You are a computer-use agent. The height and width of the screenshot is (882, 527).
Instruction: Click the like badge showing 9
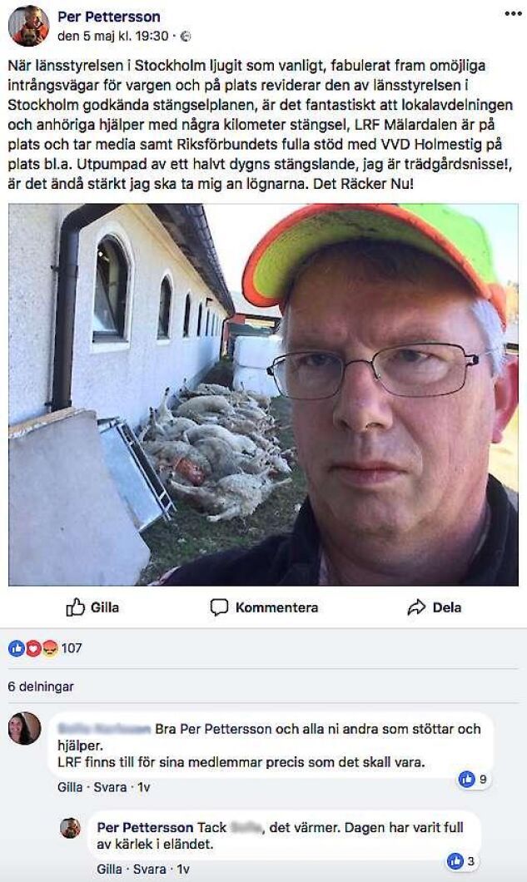tap(473, 779)
